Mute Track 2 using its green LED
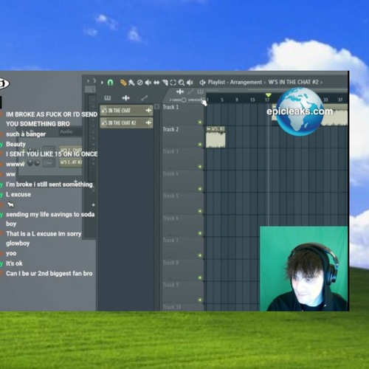 point(200,145)
